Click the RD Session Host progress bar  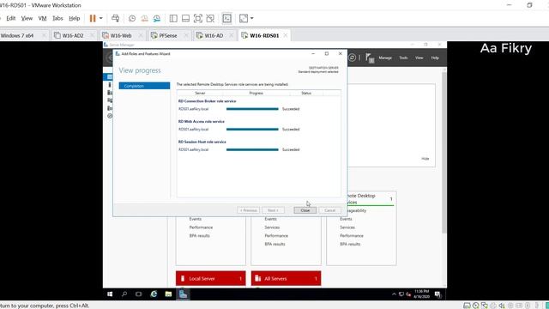point(252,149)
